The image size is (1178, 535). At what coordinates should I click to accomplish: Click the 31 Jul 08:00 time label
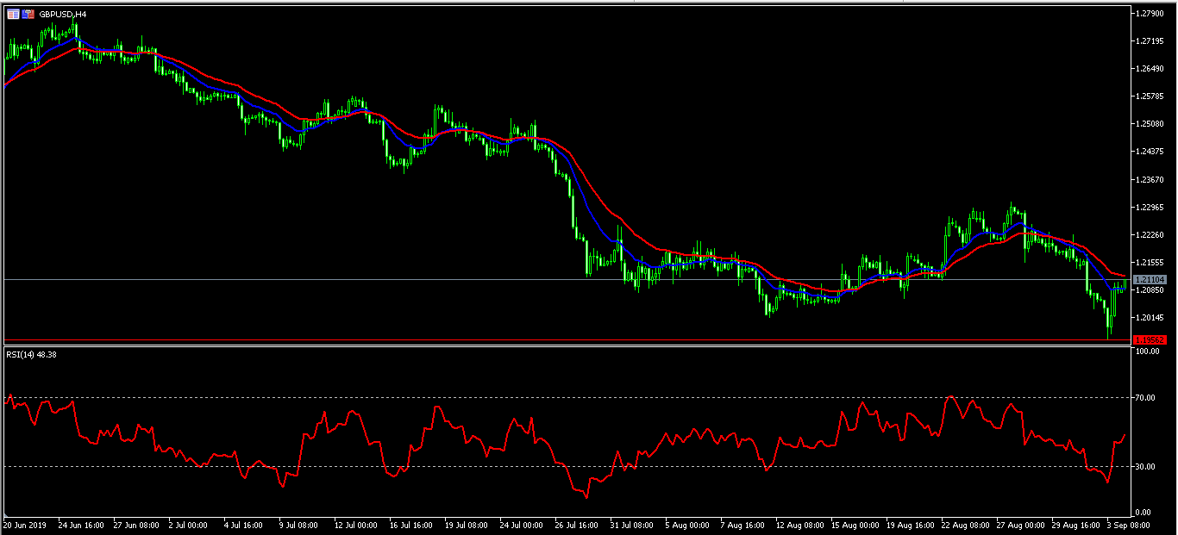631,524
